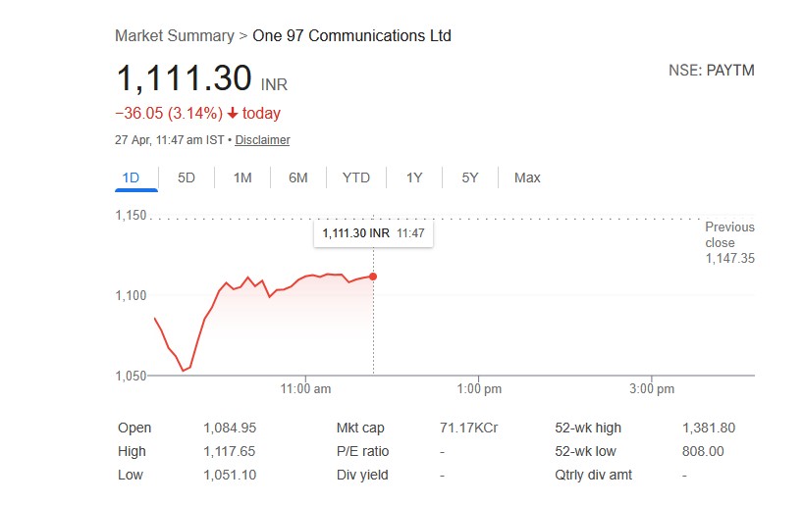Select the 1D time range tab
This screenshot has width=804, height=505.
[131, 177]
